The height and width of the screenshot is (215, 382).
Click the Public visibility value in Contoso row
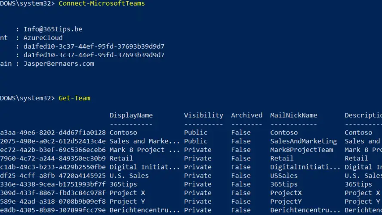pyautogui.click(x=196, y=132)
